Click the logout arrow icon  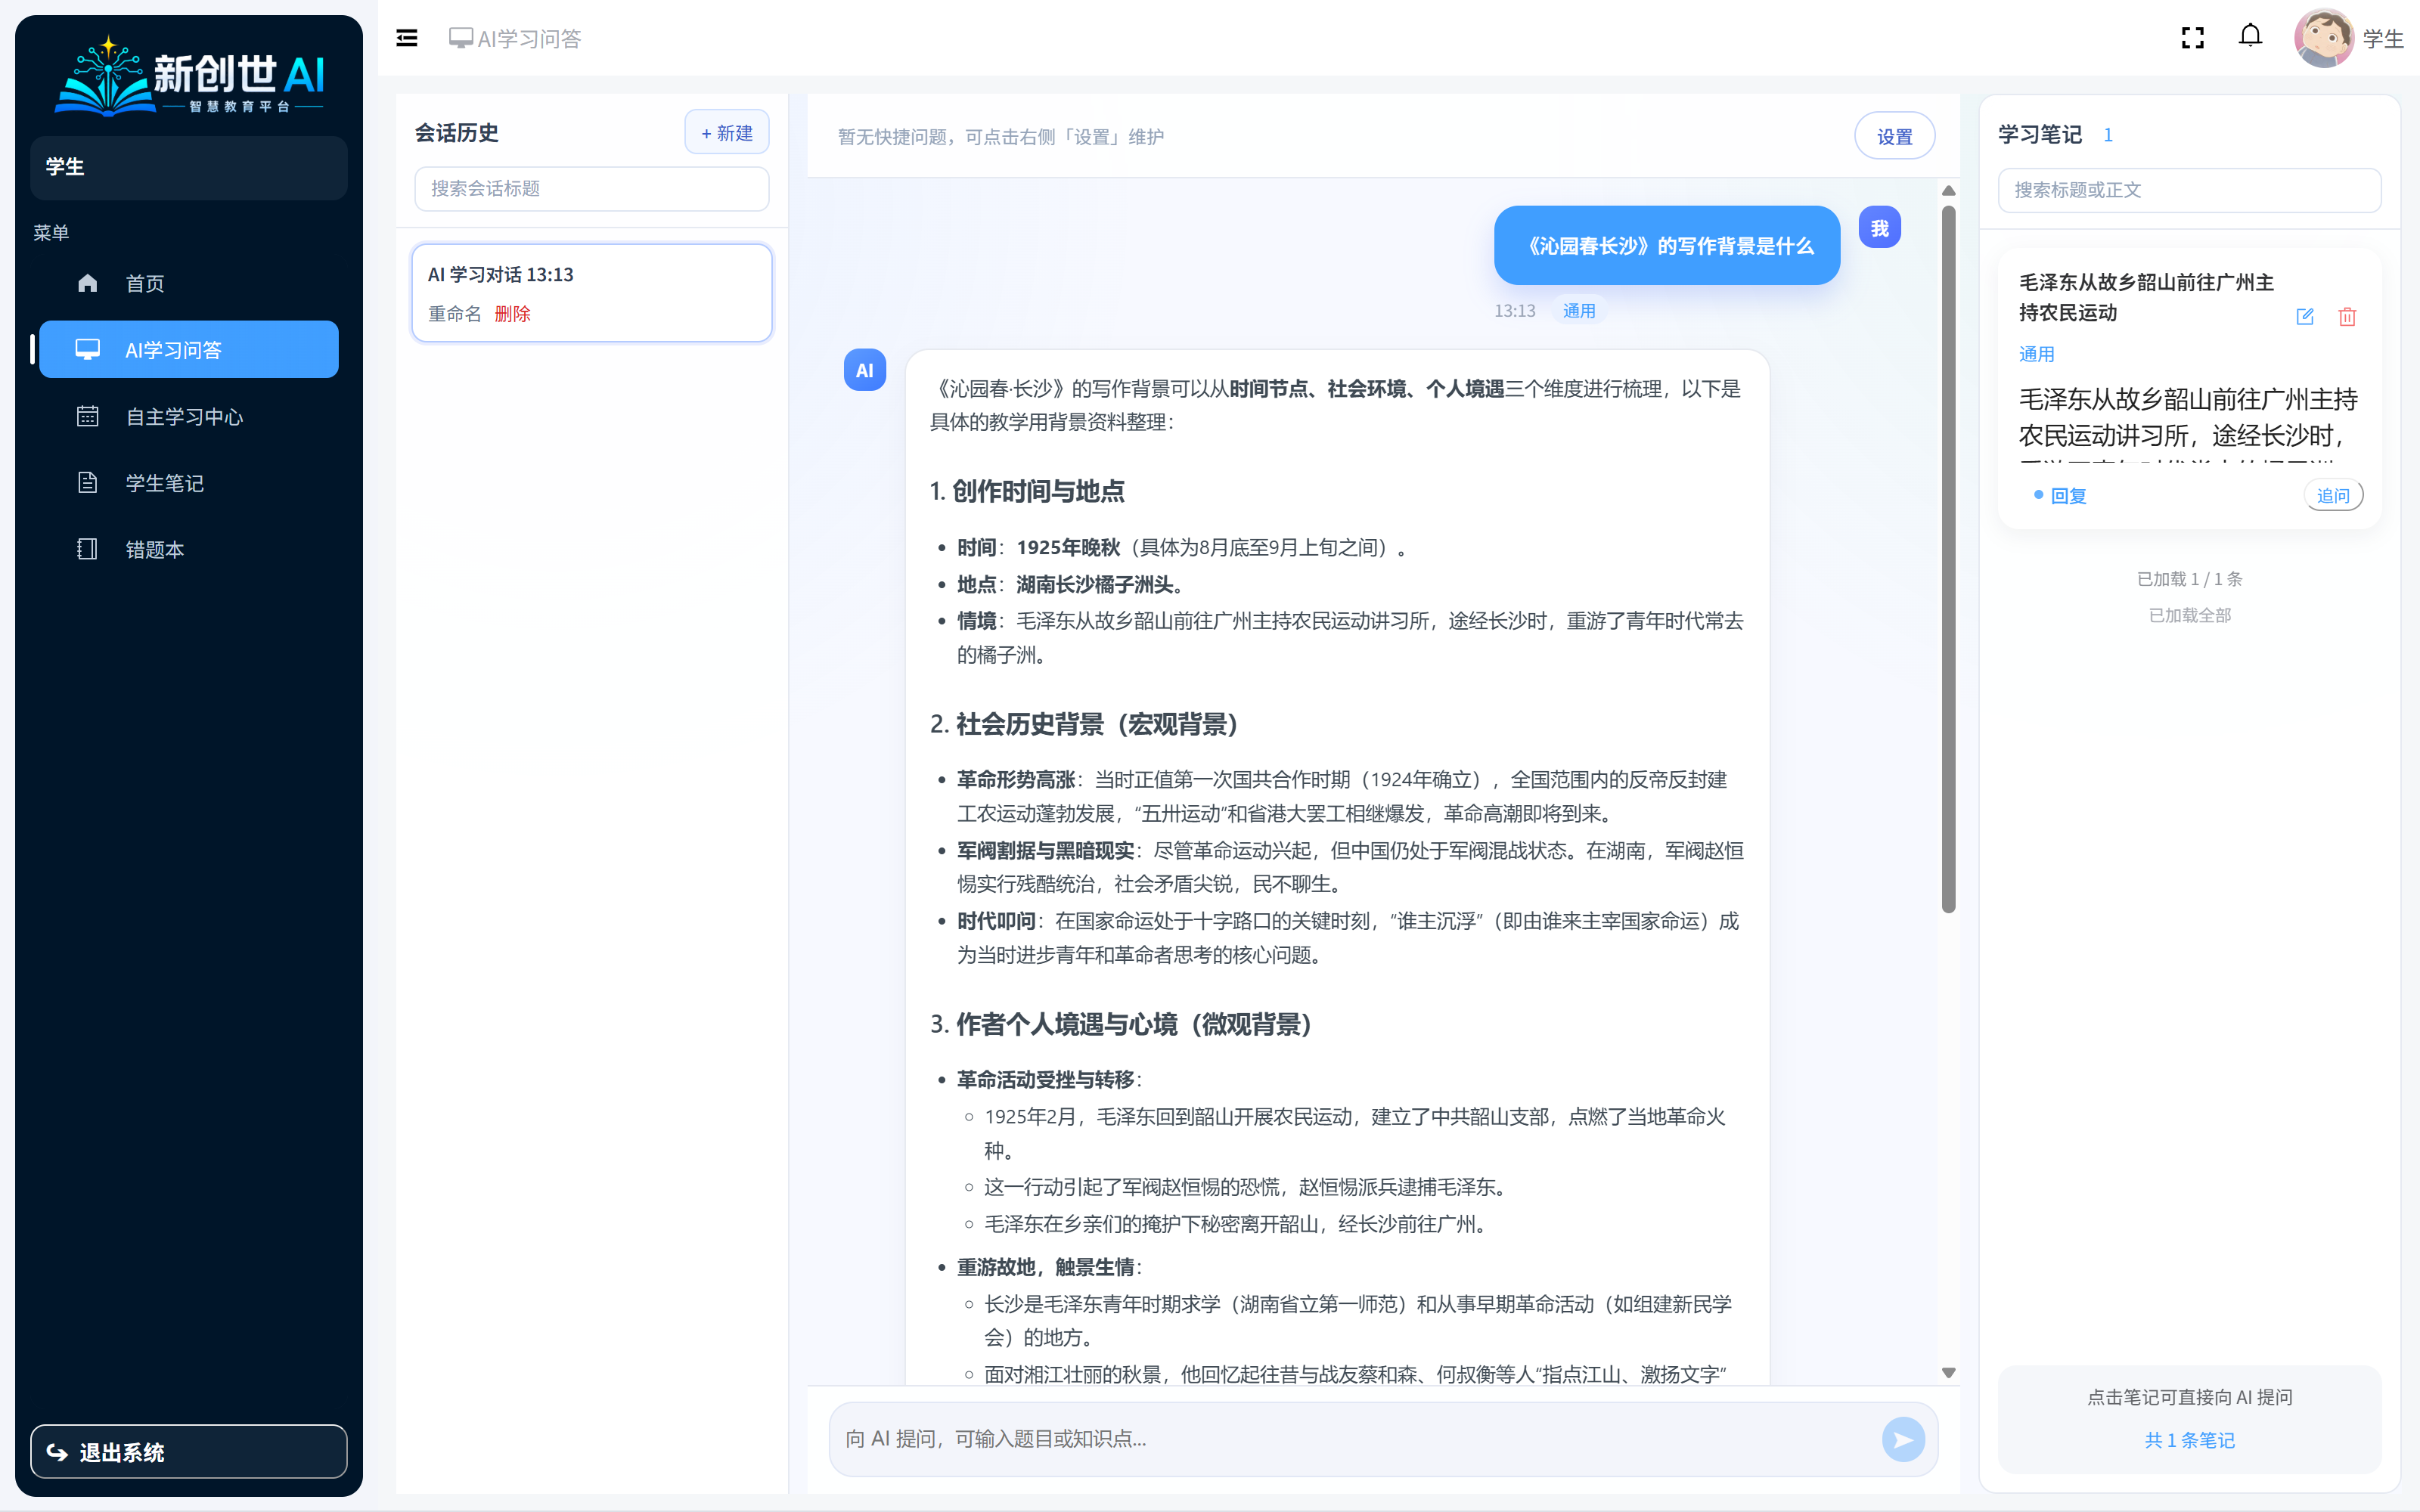[57, 1452]
